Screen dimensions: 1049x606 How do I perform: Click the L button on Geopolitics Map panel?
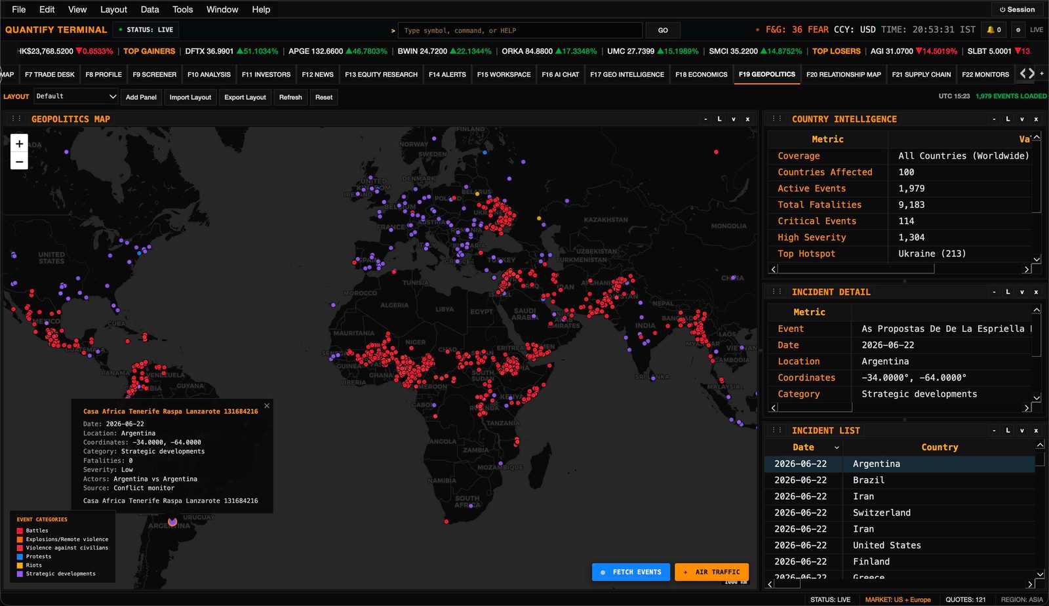click(719, 119)
